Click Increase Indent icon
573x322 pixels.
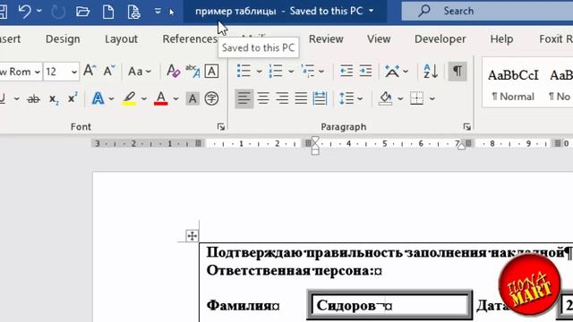365,71
